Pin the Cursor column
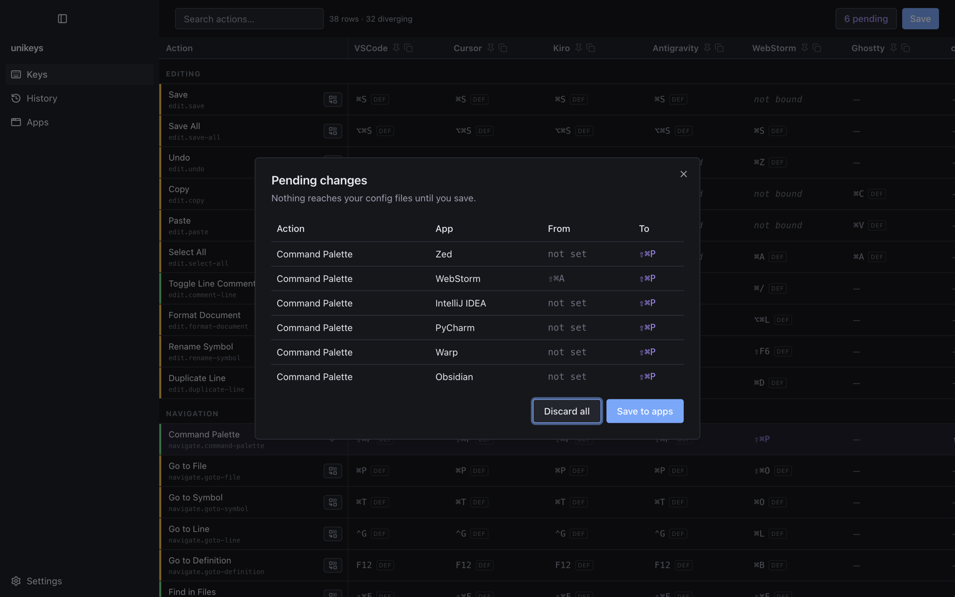Screen dimensions: 955x597 [490, 48]
